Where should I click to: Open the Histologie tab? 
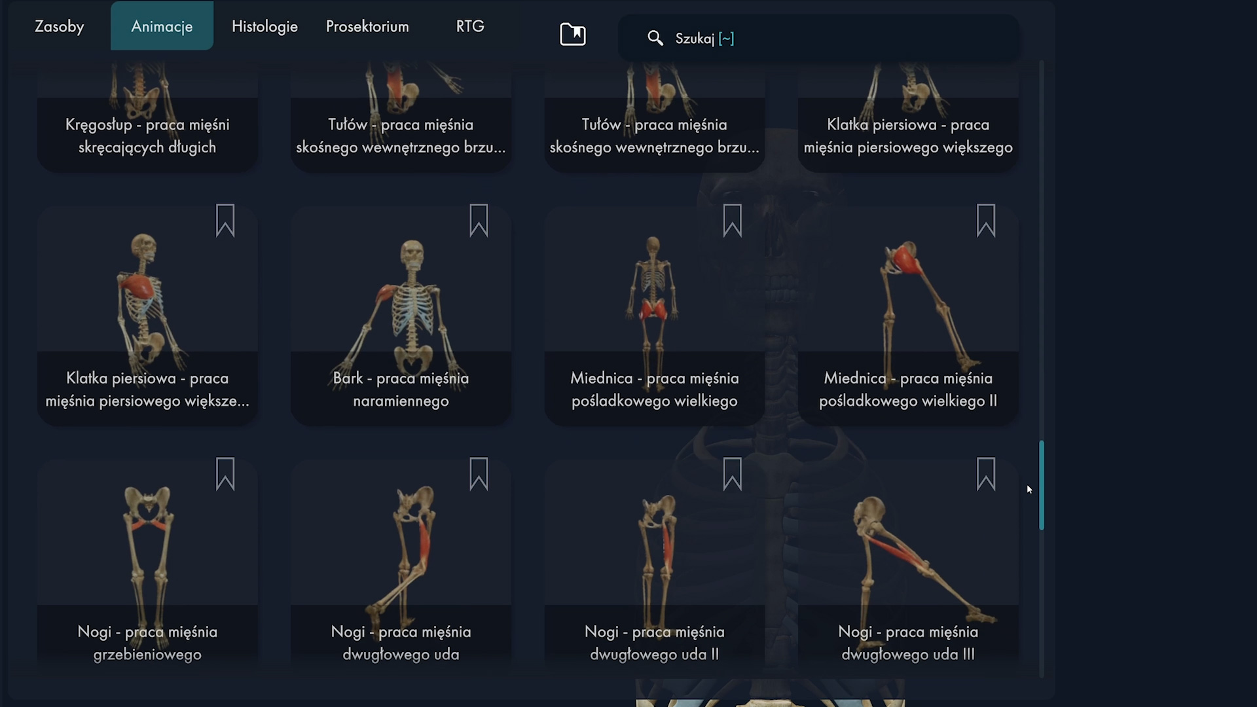[264, 26]
